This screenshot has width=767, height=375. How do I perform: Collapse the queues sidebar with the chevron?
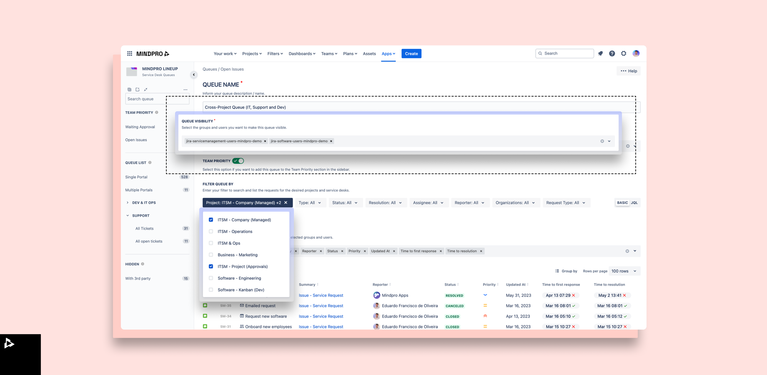193,75
